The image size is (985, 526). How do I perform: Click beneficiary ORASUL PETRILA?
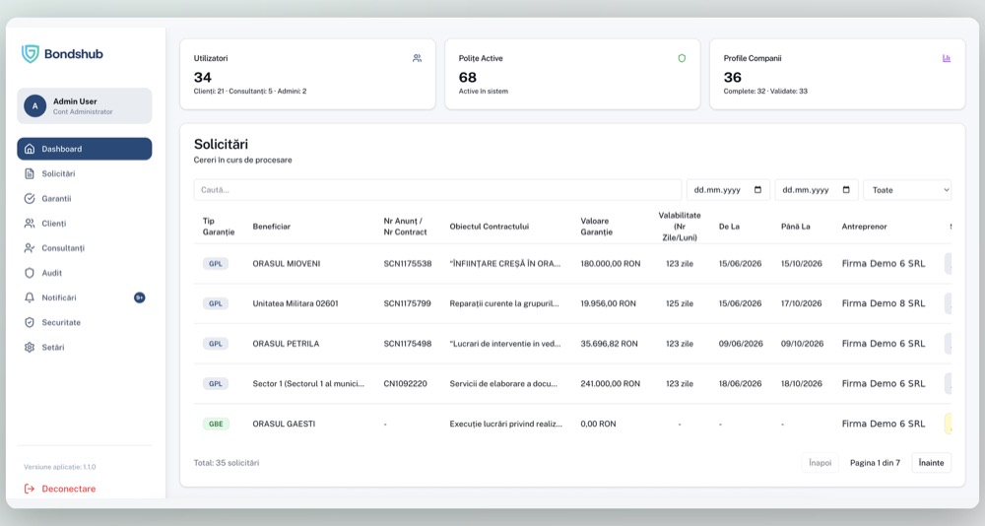[x=286, y=344]
